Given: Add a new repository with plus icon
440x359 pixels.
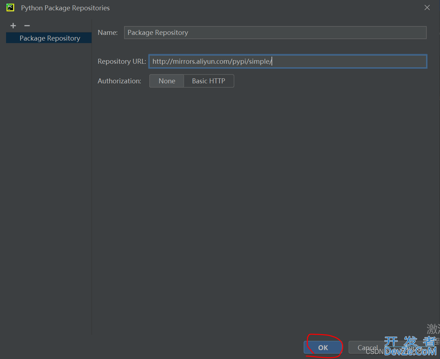Looking at the screenshot, I should [13, 26].
